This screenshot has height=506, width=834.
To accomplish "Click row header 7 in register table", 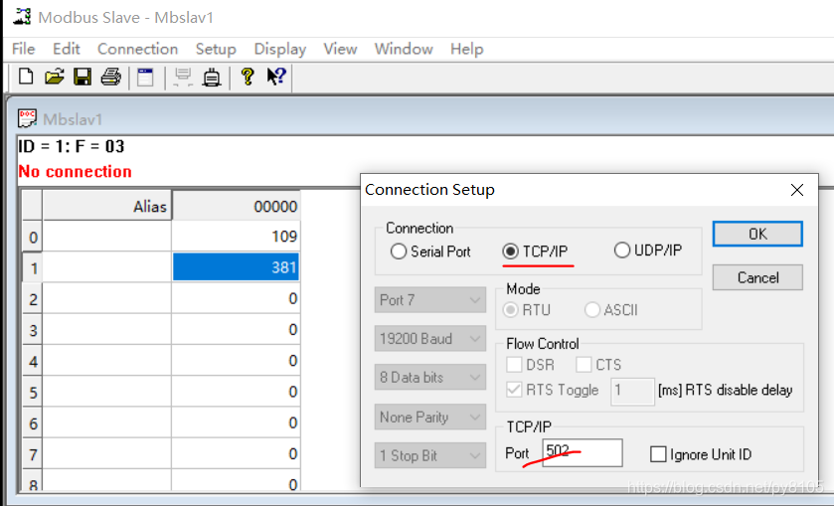I will coord(32,454).
